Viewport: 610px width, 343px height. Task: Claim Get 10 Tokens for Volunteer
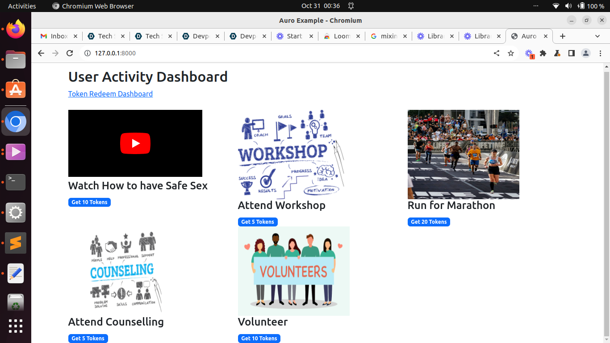tap(259, 339)
